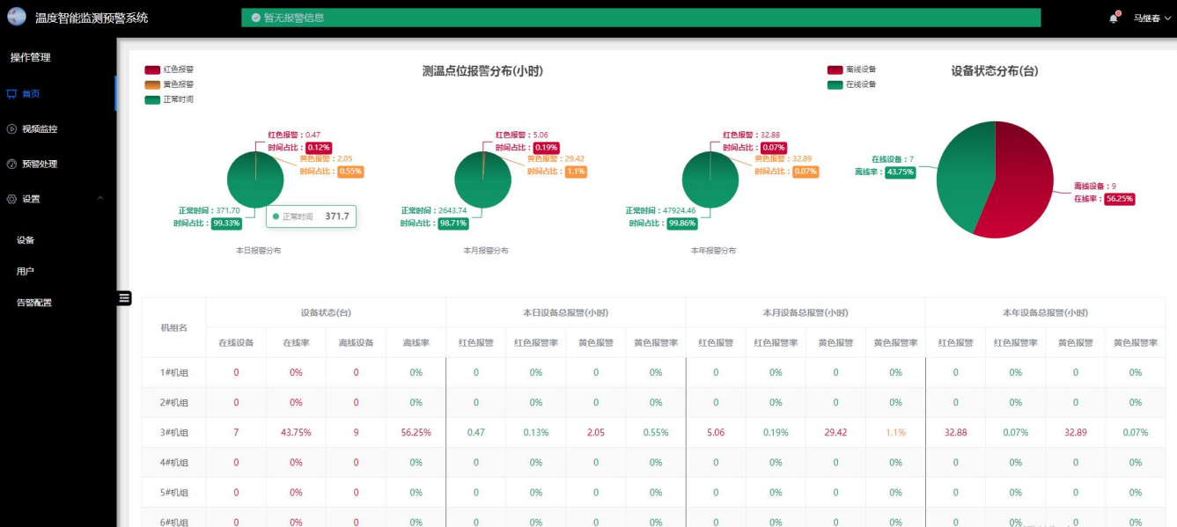
Task: Collapse sidebar with the hamburger toggle icon
Action: coord(124,298)
